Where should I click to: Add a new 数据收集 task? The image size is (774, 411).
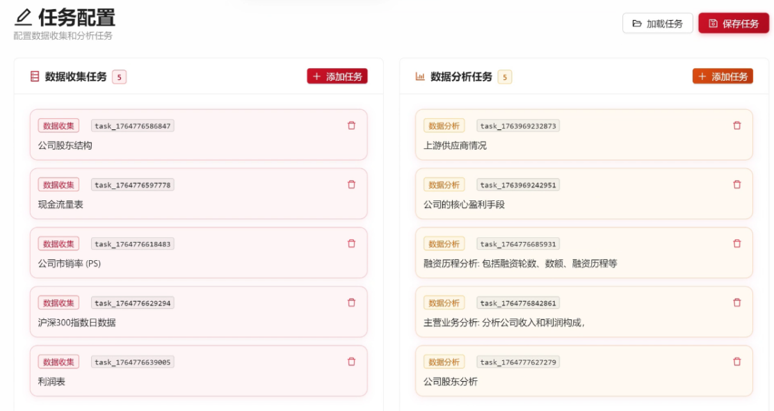[x=337, y=76]
